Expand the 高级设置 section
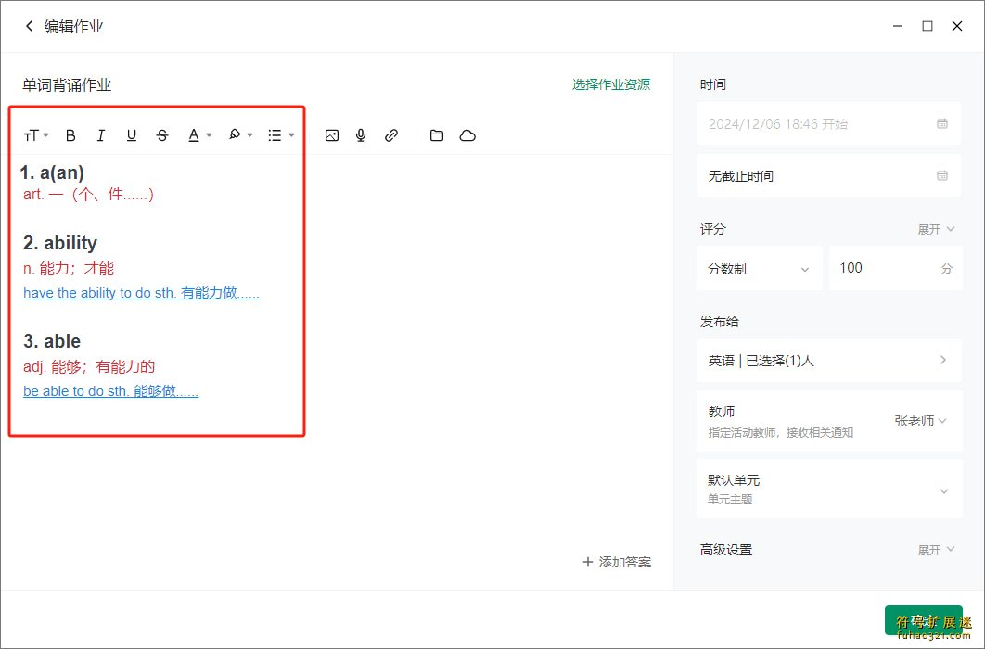This screenshot has width=985, height=649. [935, 550]
